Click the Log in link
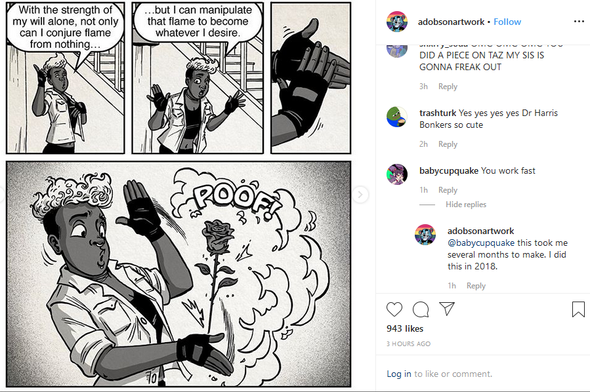This screenshot has height=392, width=590. [x=399, y=374]
